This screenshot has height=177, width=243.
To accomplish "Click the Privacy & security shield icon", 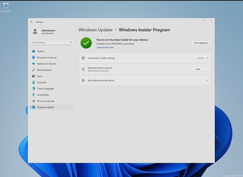I will click(x=33, y=101).
